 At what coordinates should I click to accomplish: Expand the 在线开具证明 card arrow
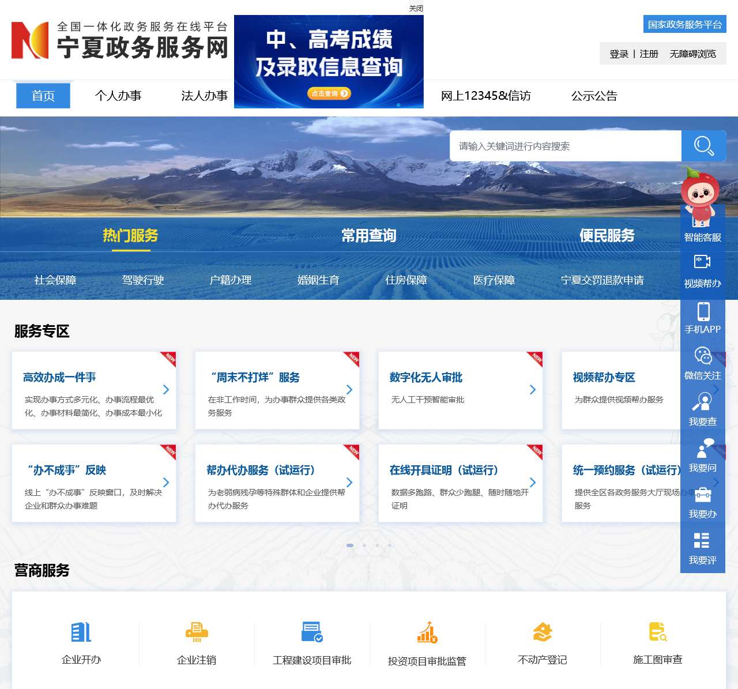532,483
